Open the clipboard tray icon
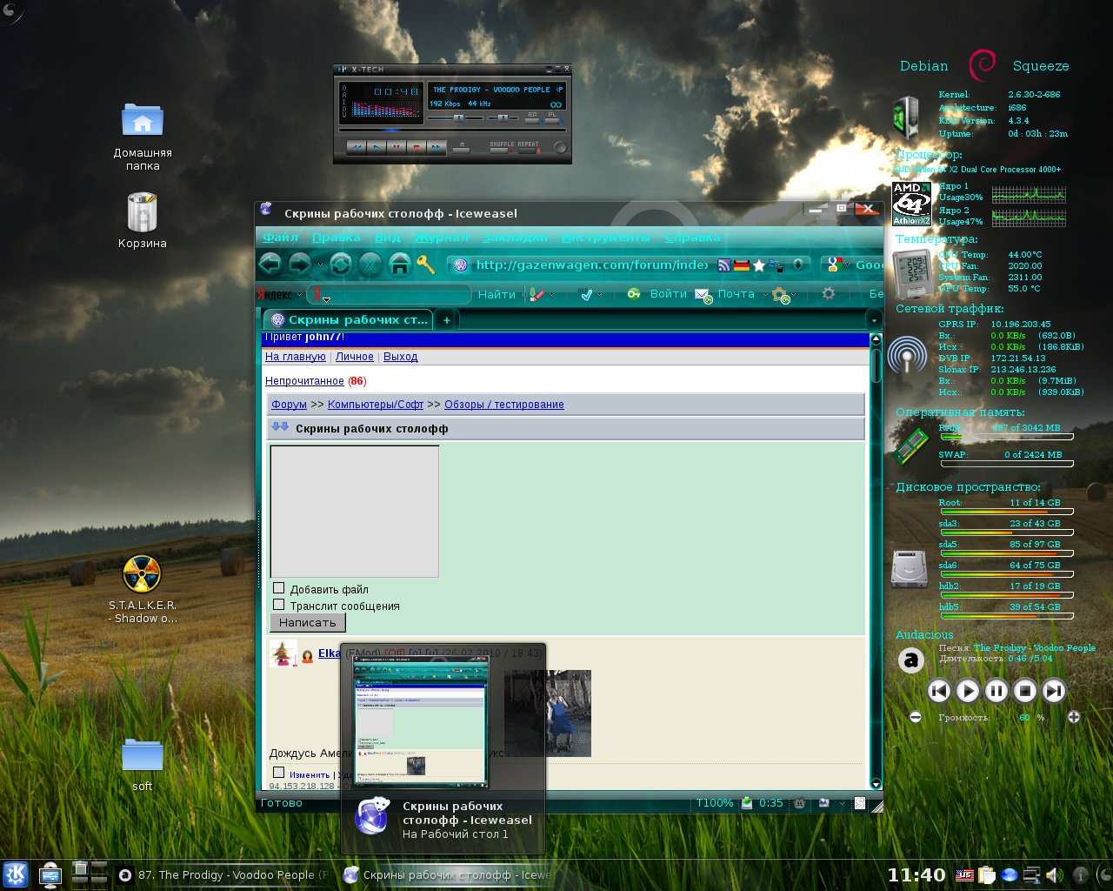Viewport: 1113px width, 891px height. tap(987, 875)
